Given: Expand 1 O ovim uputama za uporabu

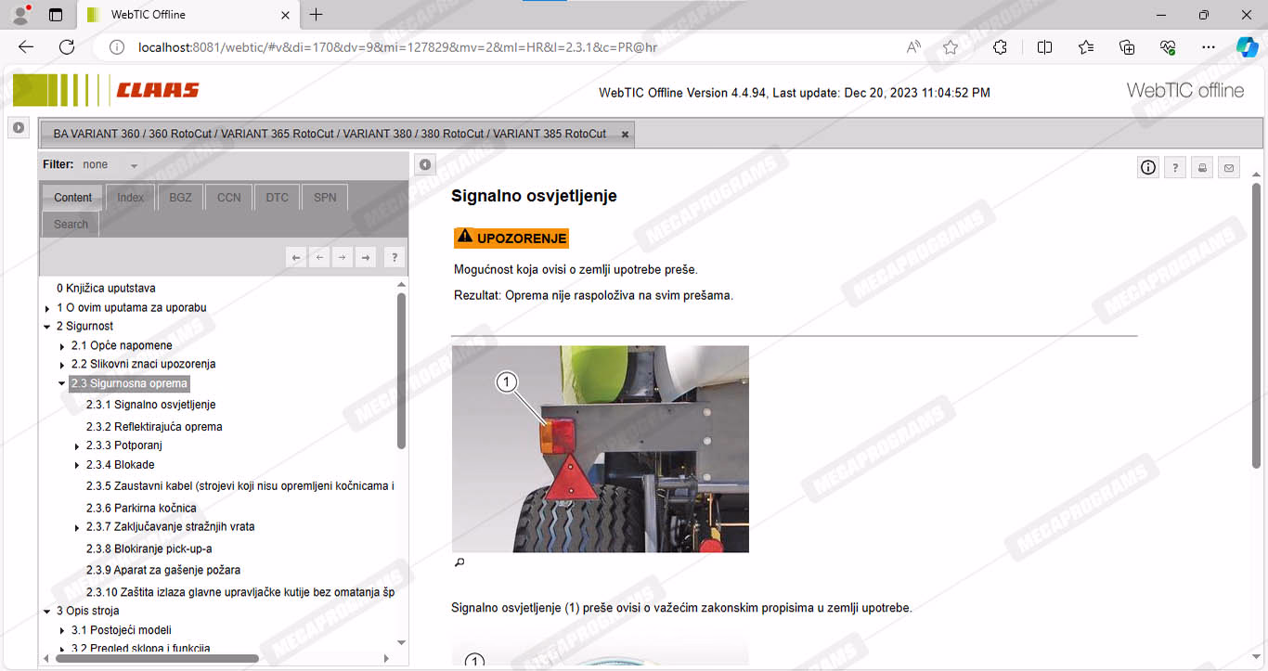Looking at the screenshot, I should pyautogui.click(x=47, y=308).
